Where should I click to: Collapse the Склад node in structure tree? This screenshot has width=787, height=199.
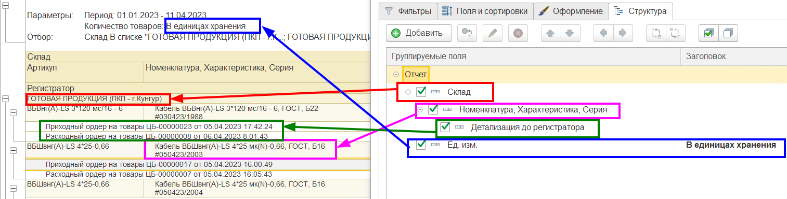[x=408, y=92]
